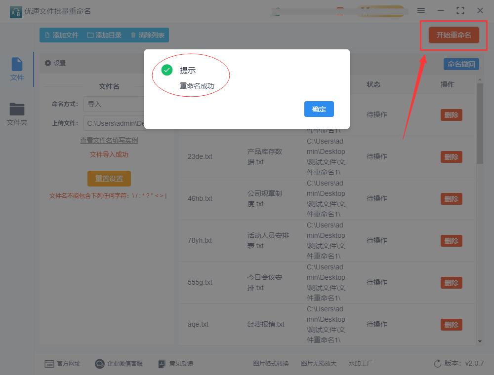
Task: Switch to the 文件夹 sidebar tab
Action: (x=17, y=113)
